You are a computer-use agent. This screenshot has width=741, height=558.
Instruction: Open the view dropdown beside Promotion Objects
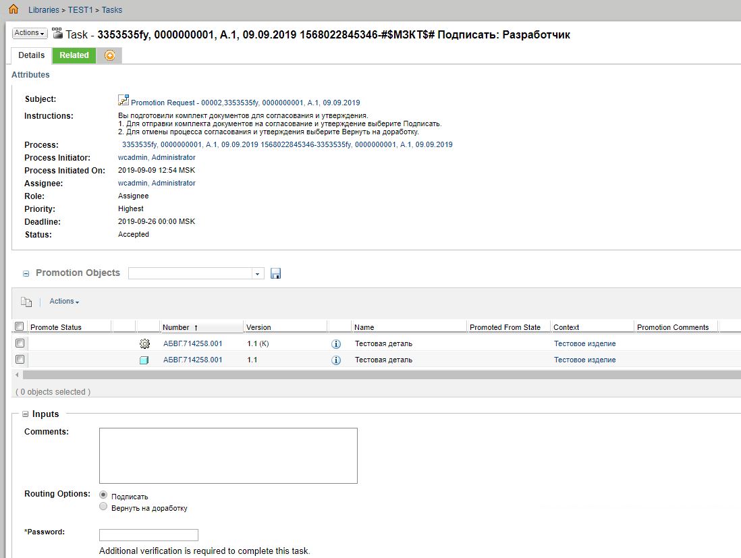257,273
